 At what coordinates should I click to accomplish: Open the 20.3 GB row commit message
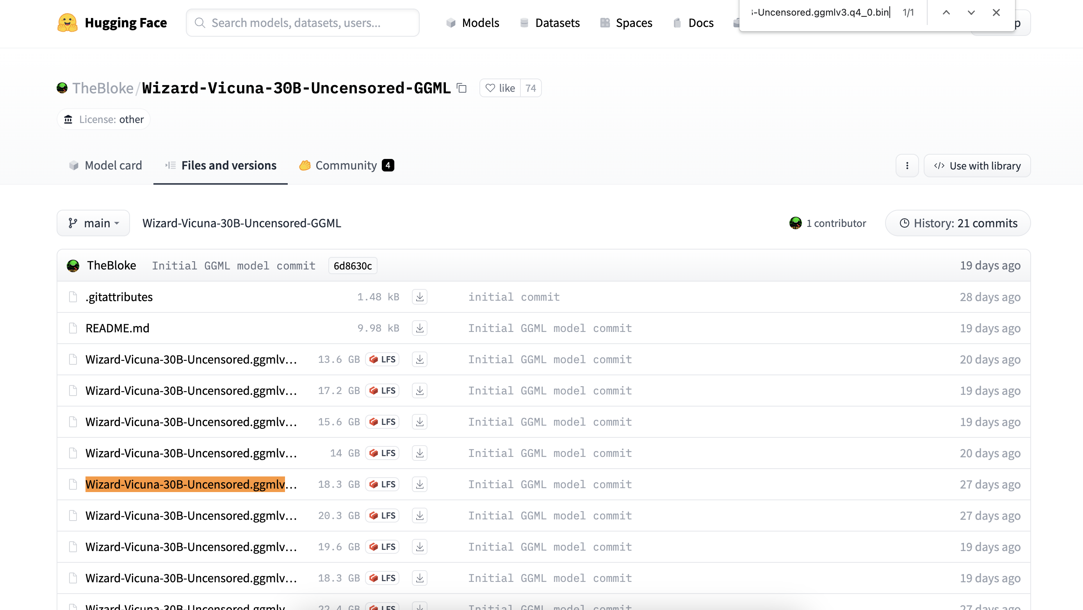[550, 515]
